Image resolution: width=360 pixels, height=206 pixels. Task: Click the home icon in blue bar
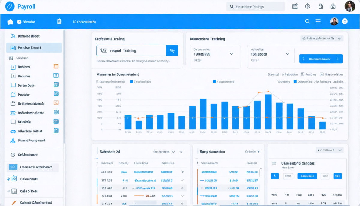[x=10, y=22]
